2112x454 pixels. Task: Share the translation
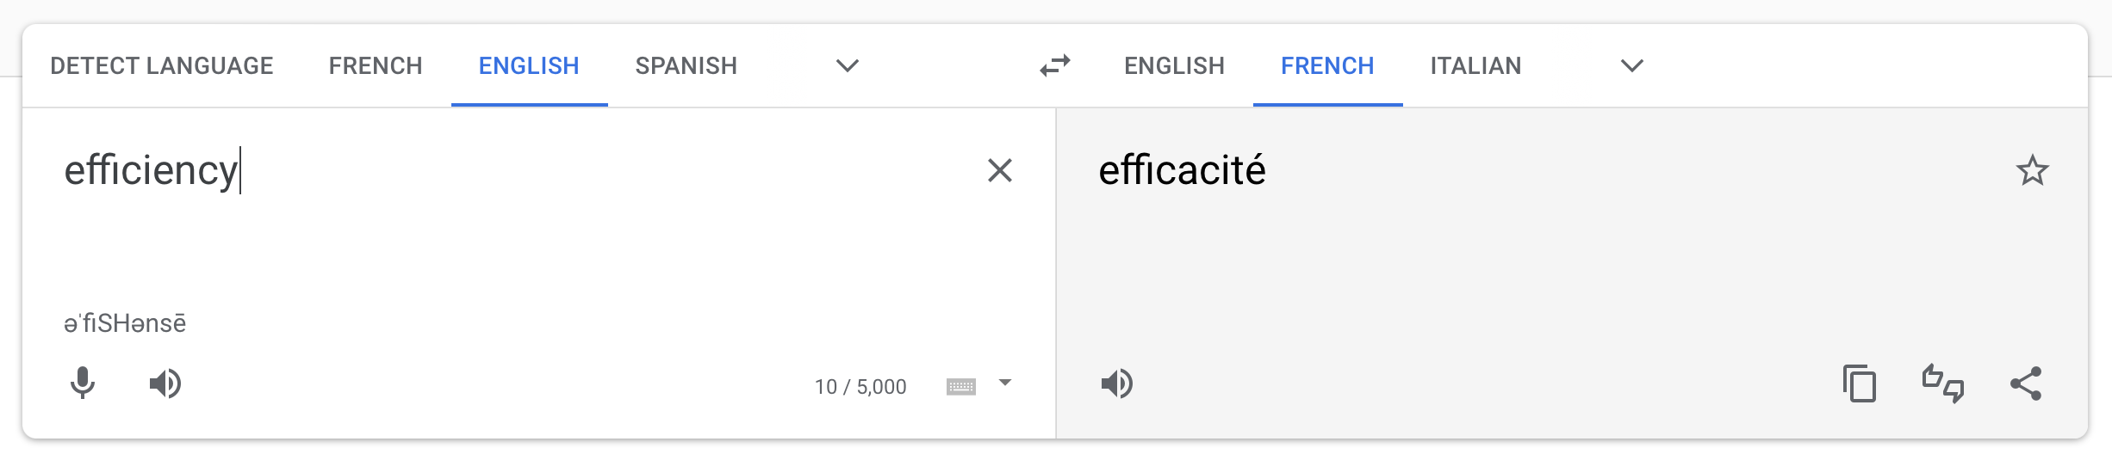pyautogui.click(x=2026, y=383)
